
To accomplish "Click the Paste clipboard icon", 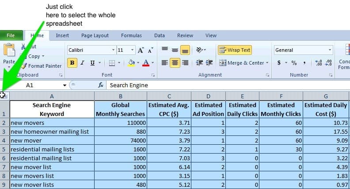I will [x=9, y=50].
